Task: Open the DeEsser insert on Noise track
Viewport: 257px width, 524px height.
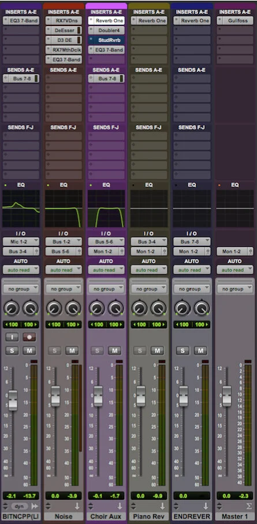Action: click(64, 31)
